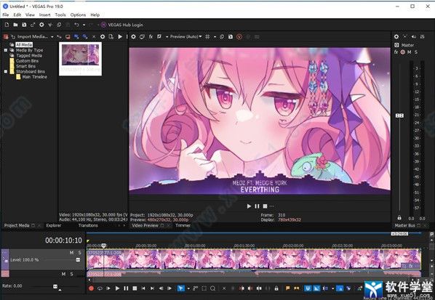Adjust the playback Rate slider
Image resolution: width=435 pixels, height=300 pixels.
55,286
